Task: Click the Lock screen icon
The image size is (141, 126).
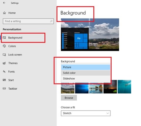Action: tap(4, 55)
